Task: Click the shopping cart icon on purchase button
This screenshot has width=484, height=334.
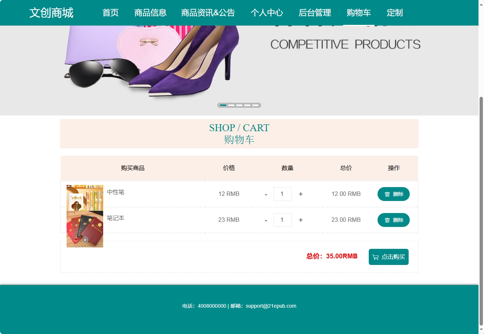Action: [x=375, y=257]
